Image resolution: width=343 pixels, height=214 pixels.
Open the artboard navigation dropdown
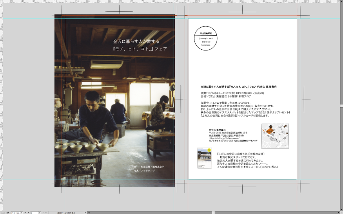pyautogui.click(x=39, y=213)
